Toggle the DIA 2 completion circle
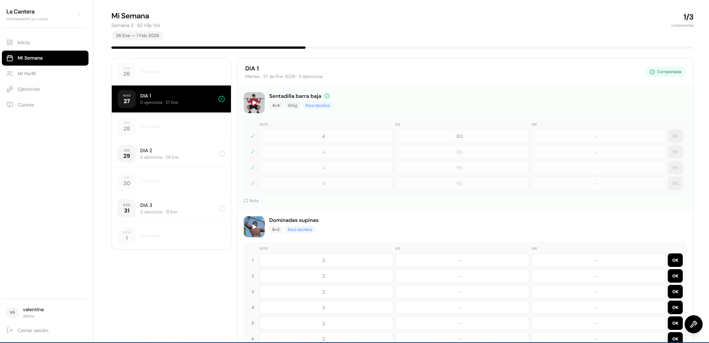 pyautogui.click(x=222, y=154)
